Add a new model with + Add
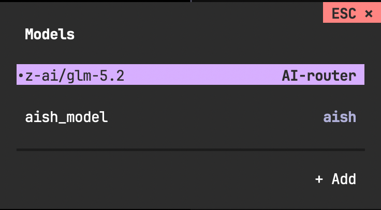The image size is (381, 210). tap(335, 179)
